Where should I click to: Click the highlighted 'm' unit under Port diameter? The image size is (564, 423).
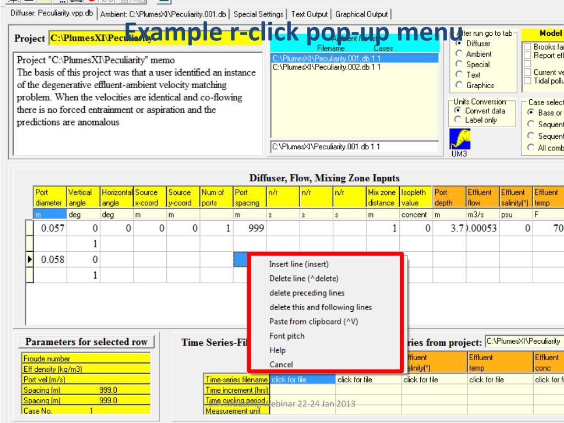click(50, 214)
